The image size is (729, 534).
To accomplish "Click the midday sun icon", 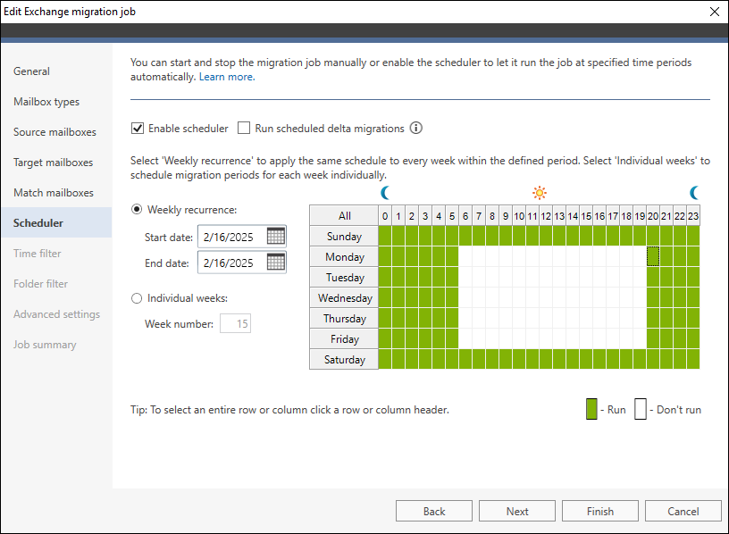I will (x=539, y=192).
